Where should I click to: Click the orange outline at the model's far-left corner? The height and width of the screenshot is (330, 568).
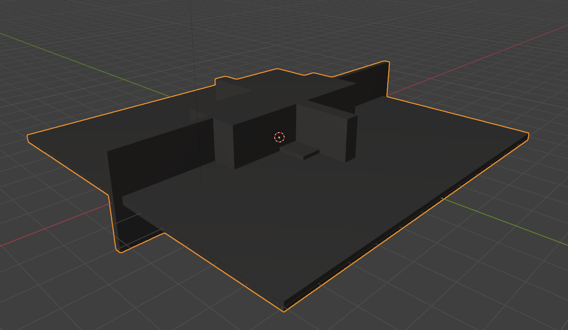27,138
